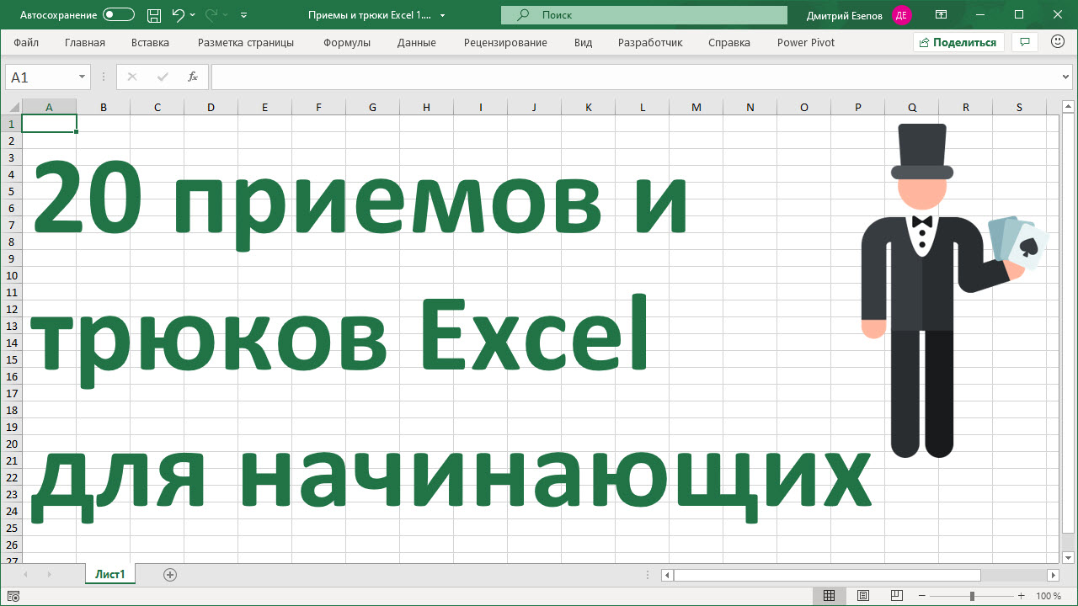1078x606 pixels.
Task: Click the Name Box showing A1
Action: [40, 77]
